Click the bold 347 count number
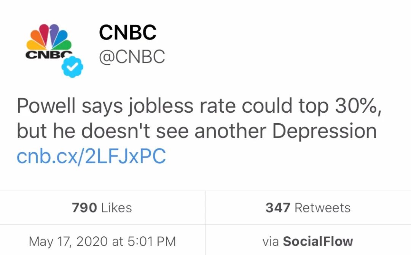411x255 pixels. coord(278,208)
